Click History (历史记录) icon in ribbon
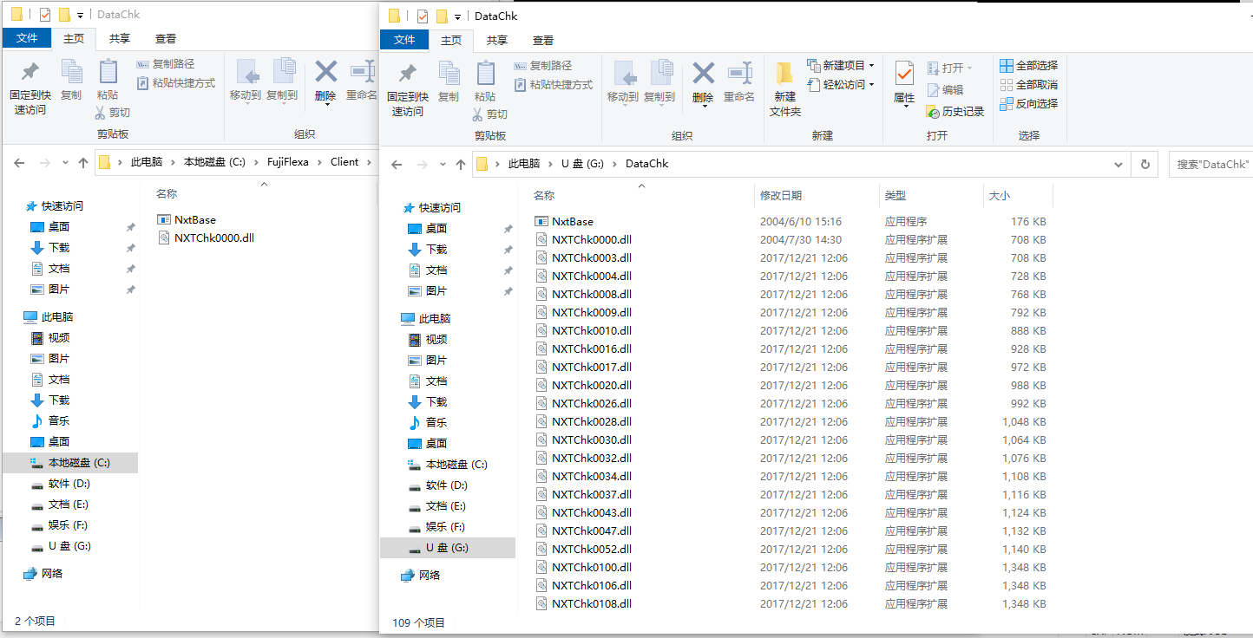The image size is (1253, 638). (x=955, y=112)
